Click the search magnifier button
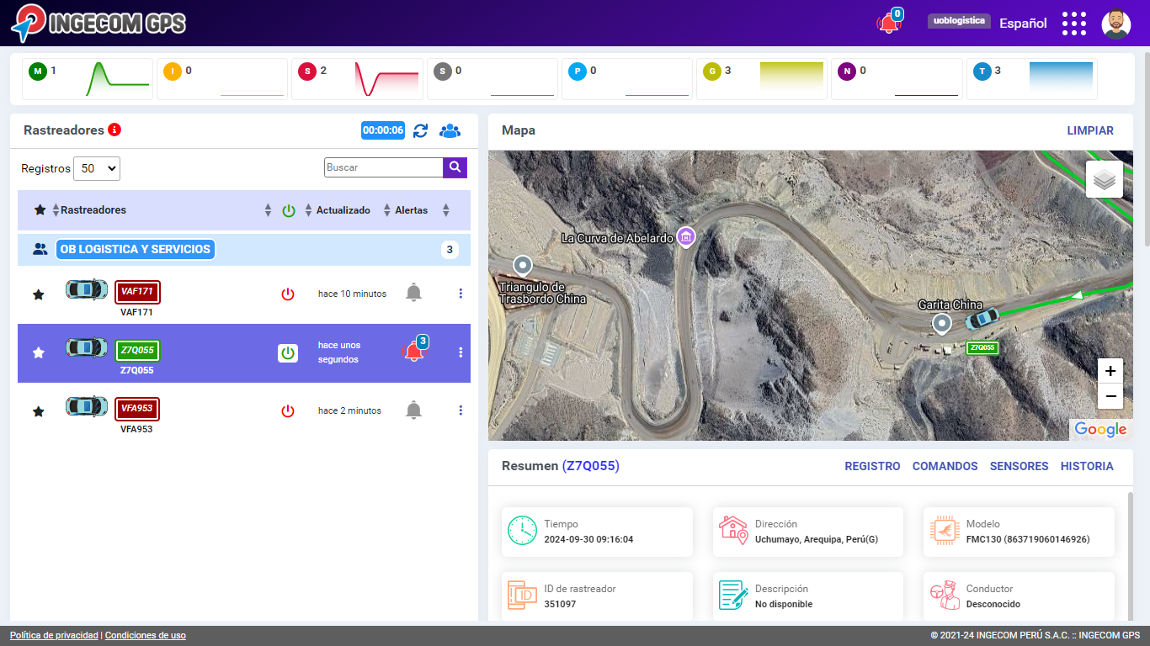The height and width of the screenshot is (646, 1150). click(x=455, y=167)
